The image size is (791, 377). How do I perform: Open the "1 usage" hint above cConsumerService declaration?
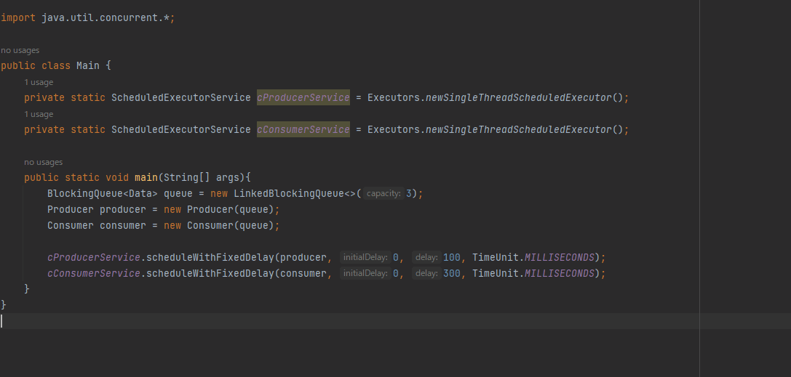coord(39,114)
